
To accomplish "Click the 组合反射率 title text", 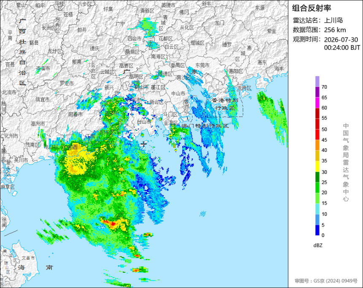I will [x=312, y=8].
